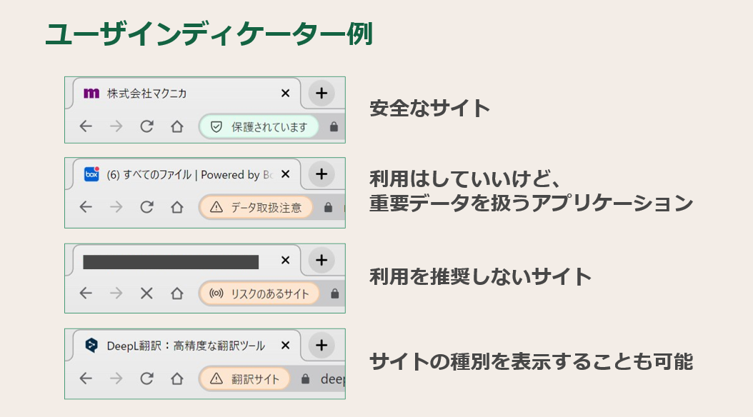Viewport: 753px width, 417px height.
Task: Open new tab beside the Box tab
Action: [x=321, y=174]
